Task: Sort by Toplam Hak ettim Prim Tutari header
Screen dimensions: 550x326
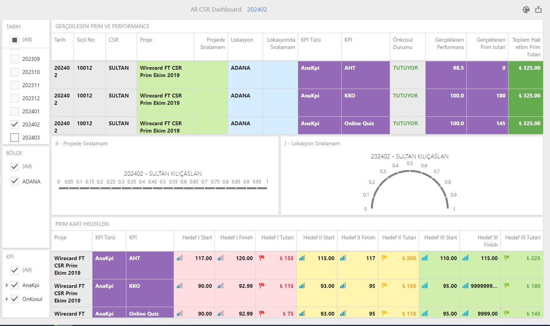Action: [x=526, y=47]
